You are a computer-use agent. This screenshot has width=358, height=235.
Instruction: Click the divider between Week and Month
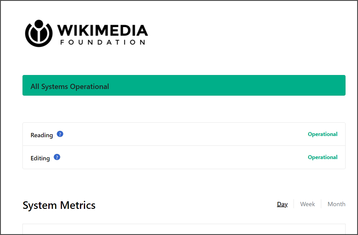pyautogui.click(x=321, y=204)
